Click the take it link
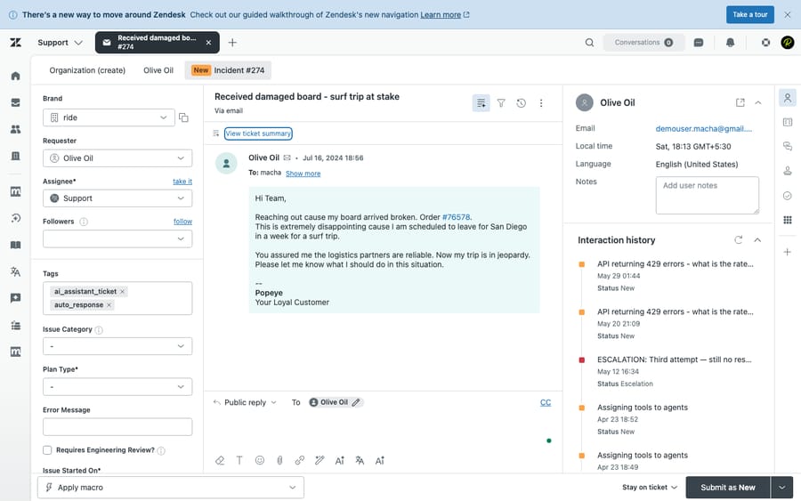Image resolution: width=801 pixels, height=501 pixels. tap(182, 182)
